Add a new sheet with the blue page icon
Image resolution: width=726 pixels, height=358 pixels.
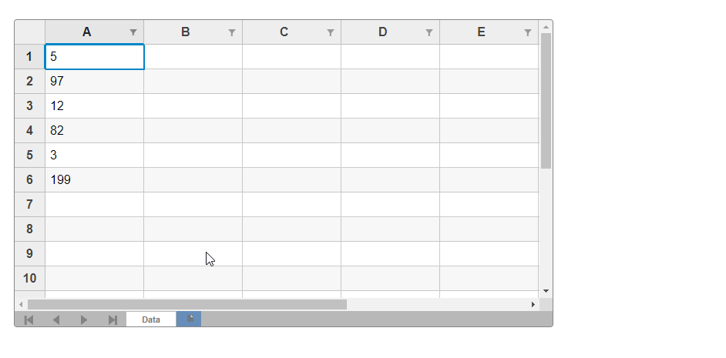pos(189,320)
